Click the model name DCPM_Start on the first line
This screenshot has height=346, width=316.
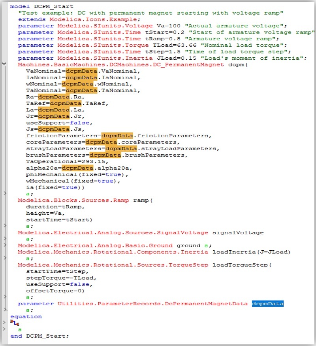[54, 7]
